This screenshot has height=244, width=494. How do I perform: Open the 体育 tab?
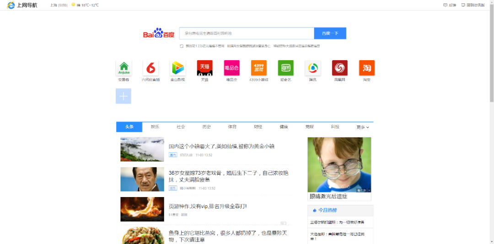(x=232, y=127)
